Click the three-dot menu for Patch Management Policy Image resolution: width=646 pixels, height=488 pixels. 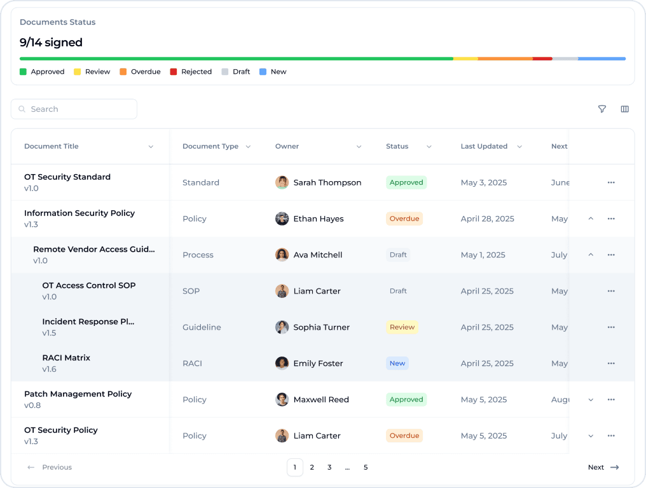[x=611, y=400]
